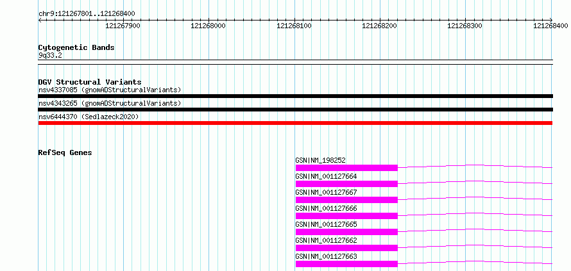This screenshot has height=271, width=571.
Task: Select the magenta exon of GSN|NM_001127664
Action: (x=346, y=184)
